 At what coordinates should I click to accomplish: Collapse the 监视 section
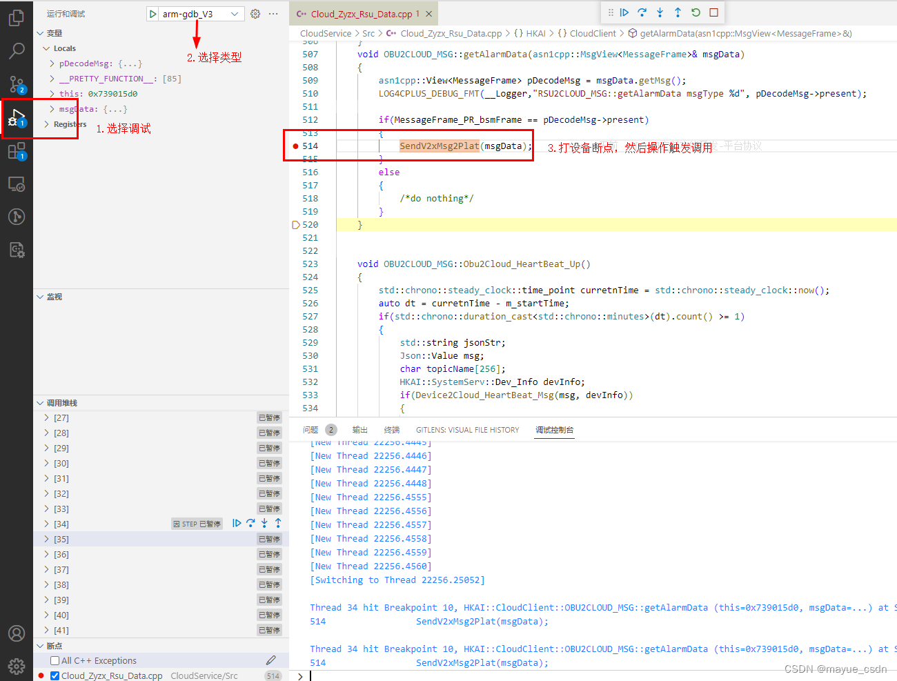click(x=40, y=297)
